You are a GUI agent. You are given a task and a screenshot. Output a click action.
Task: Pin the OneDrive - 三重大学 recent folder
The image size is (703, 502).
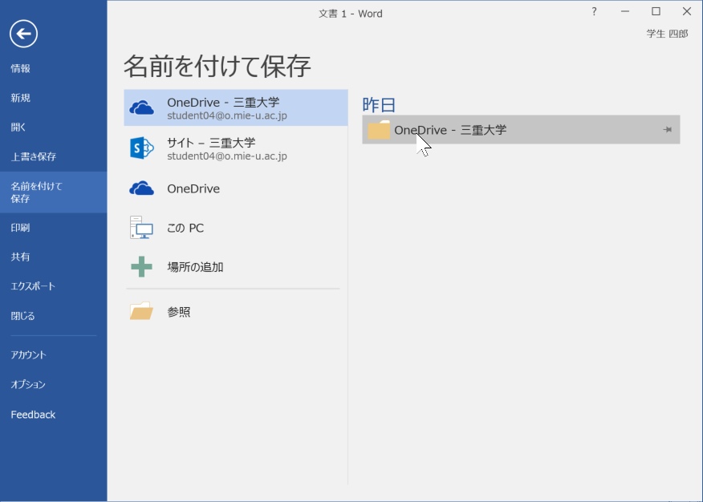667,130
